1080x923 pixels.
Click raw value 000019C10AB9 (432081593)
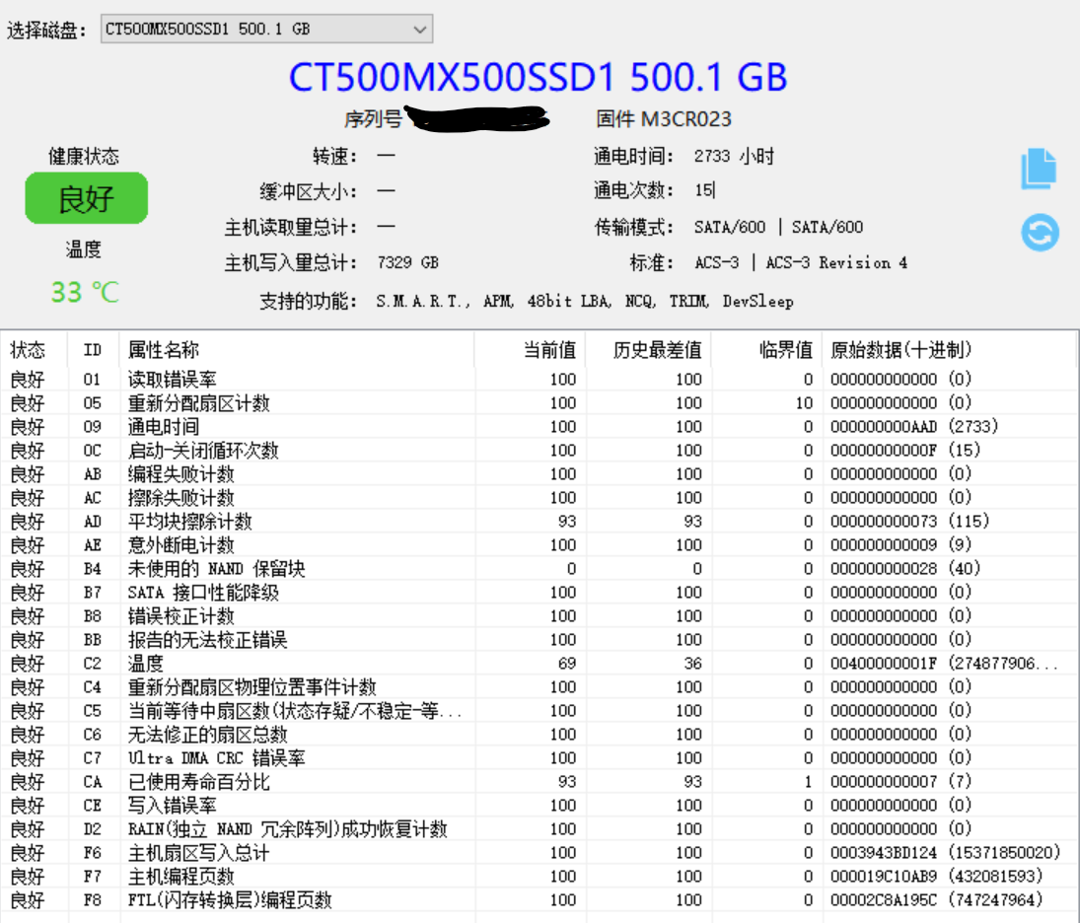(936, 877)
